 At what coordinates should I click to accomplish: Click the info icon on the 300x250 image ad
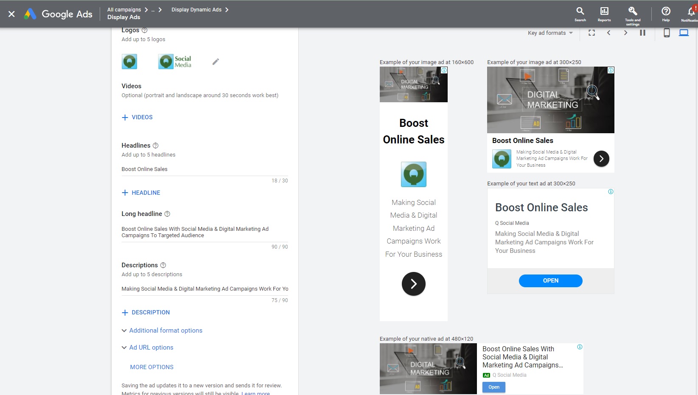tap(610, 70)
